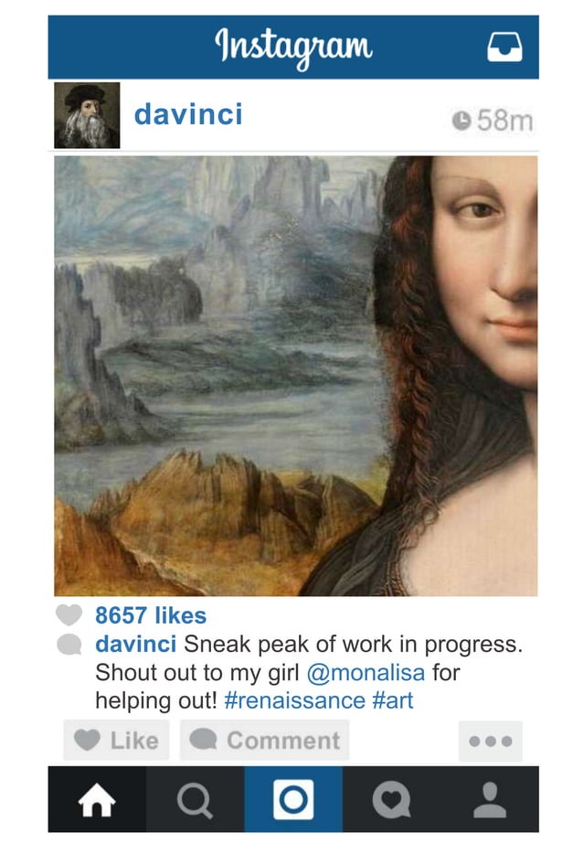This screenshot has height=843, width=583.
Task: Click the Mona Lisa post image
Action: [x=296, y=376]
